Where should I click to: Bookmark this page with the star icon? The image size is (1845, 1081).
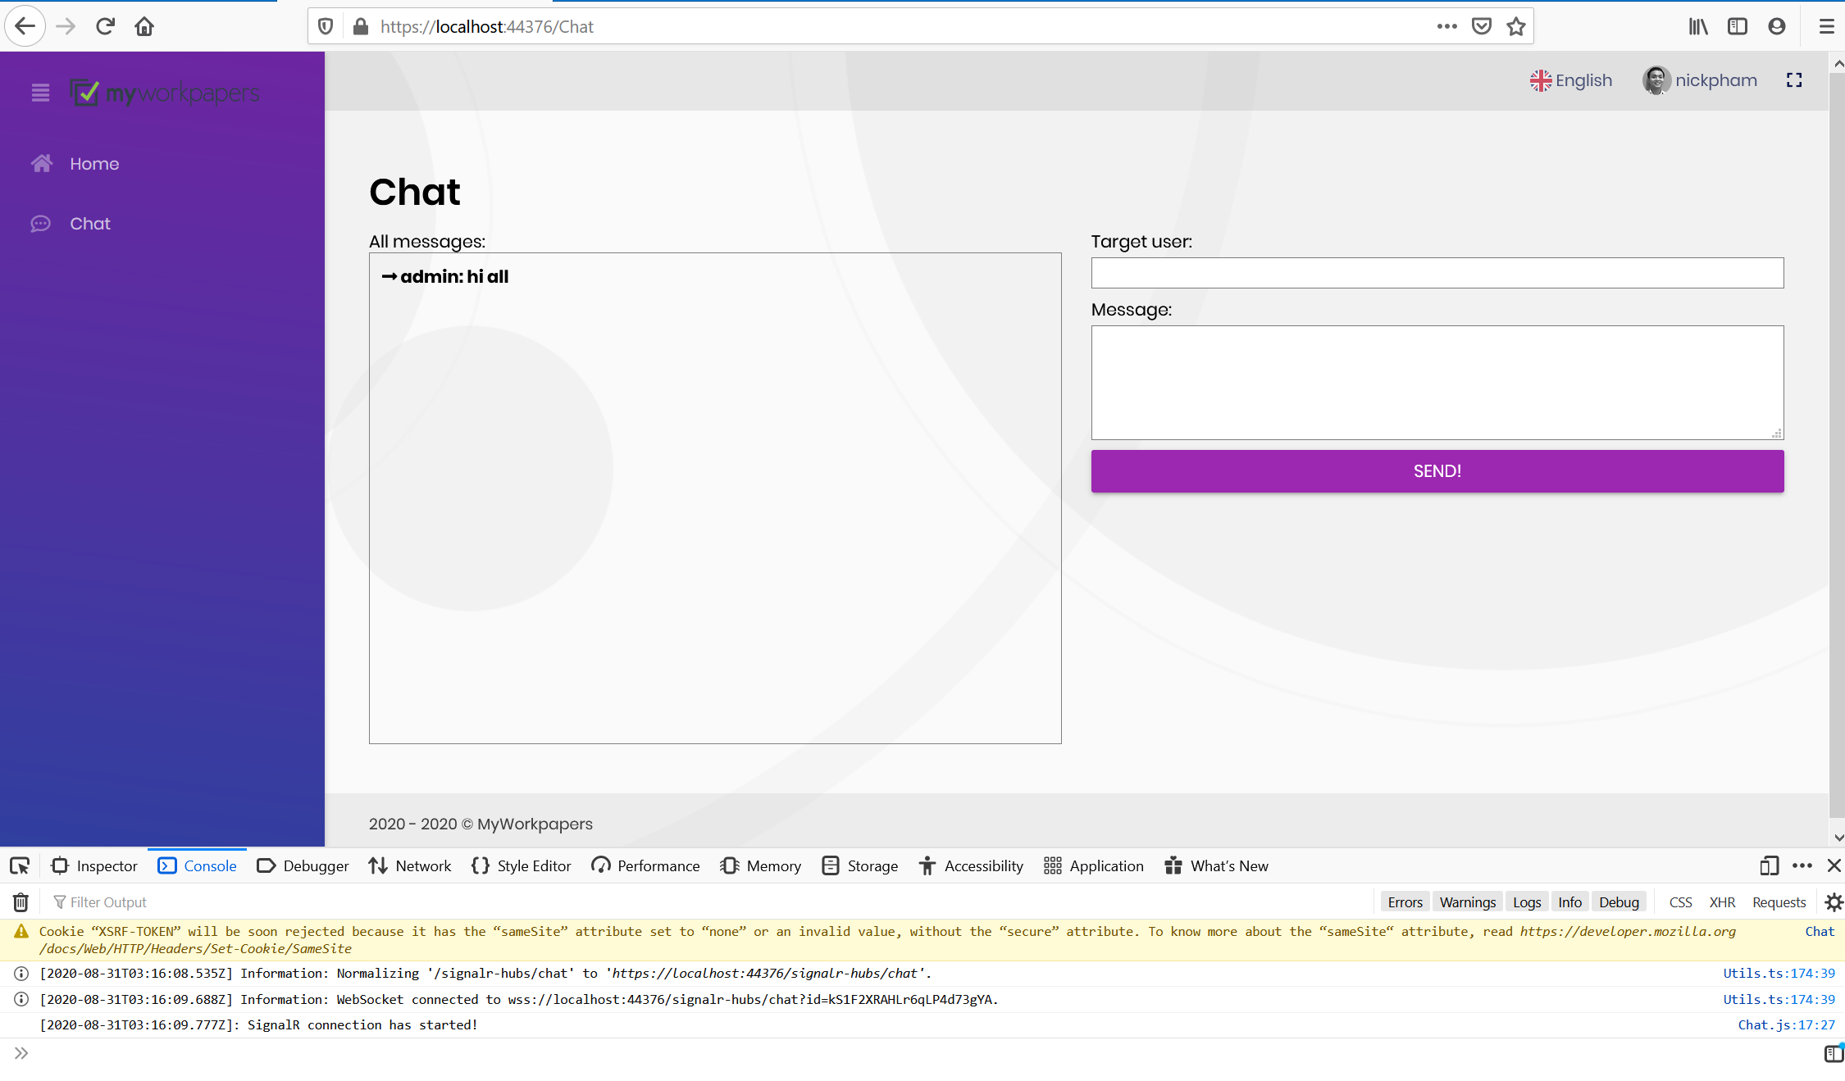coord(1516,27)
